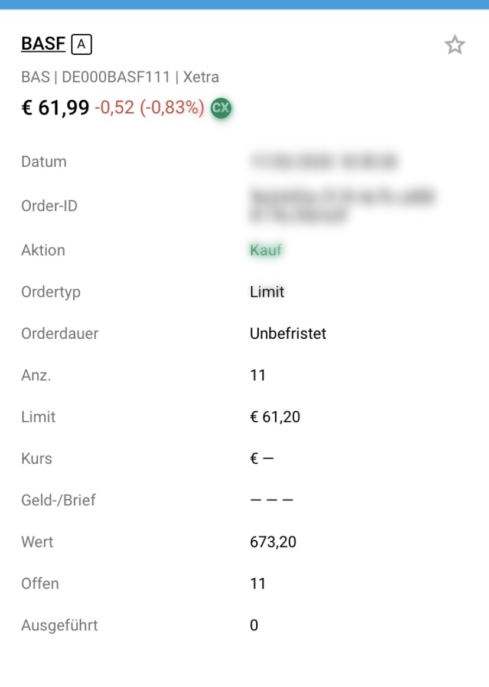Click the boxed A badge beside BASF
This screenshot has height=687, width=489.
(x=81, y=44)
